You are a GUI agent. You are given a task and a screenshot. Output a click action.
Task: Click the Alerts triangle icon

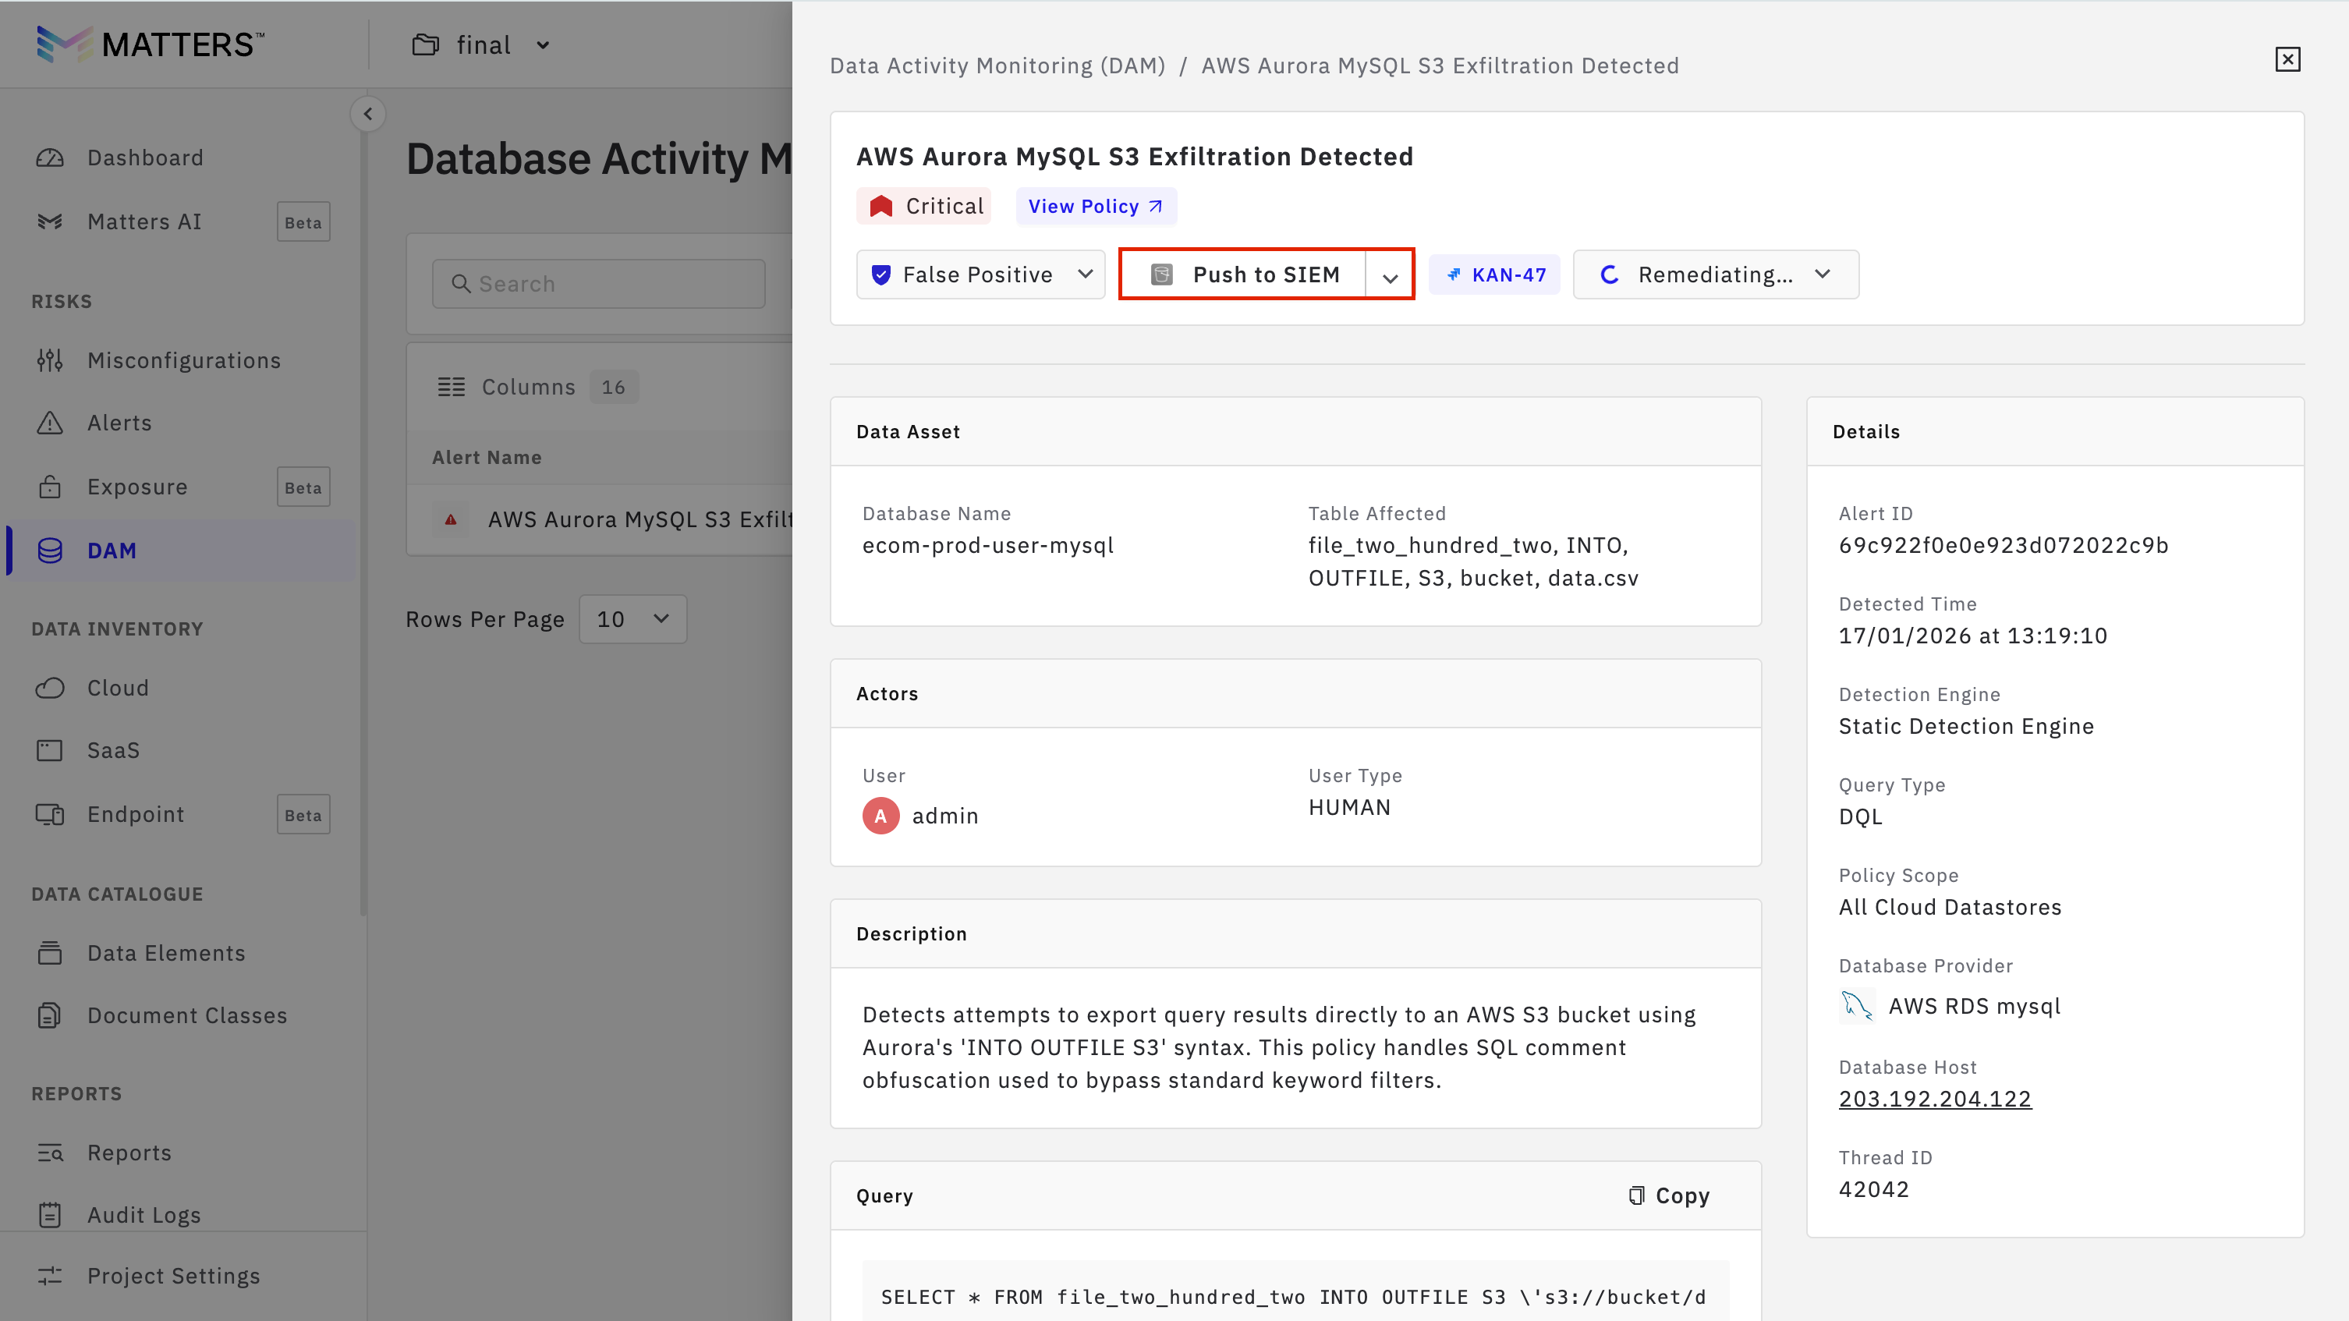(50, 423)
